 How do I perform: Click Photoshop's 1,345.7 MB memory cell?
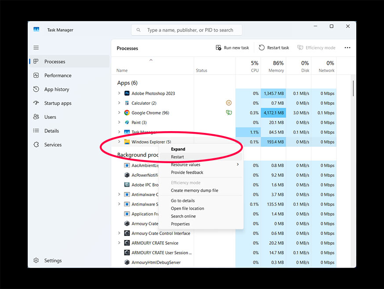click(273, 93)
